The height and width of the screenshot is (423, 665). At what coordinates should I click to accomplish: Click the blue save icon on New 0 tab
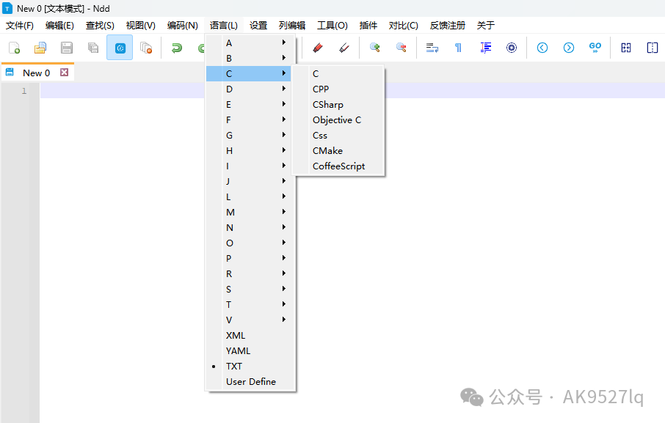tap(10, 72)
